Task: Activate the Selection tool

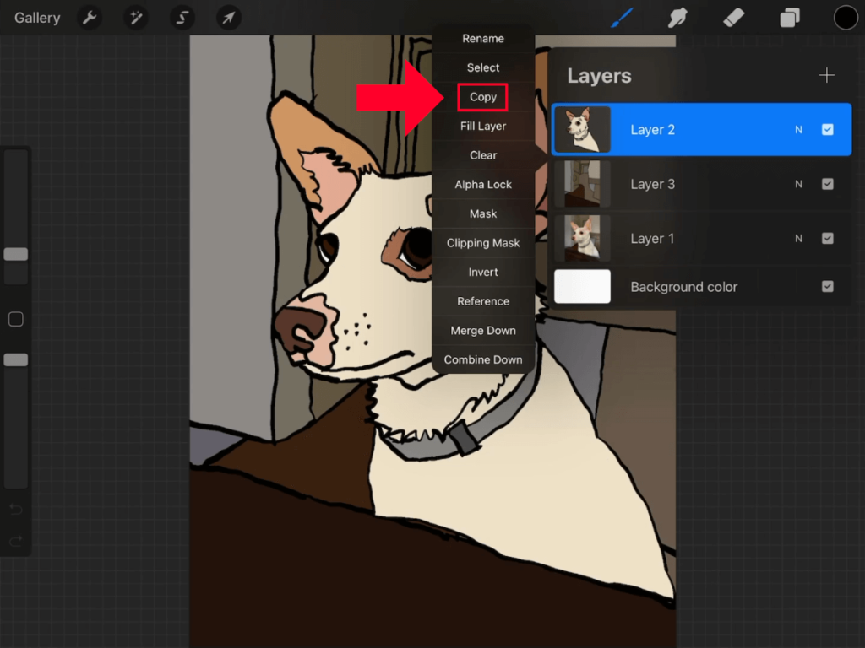Action: pos(182,17)
